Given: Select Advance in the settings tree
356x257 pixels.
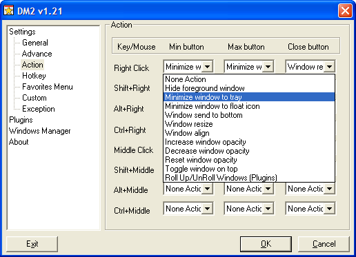Looking at the screenshot, I should coord(37,54).
